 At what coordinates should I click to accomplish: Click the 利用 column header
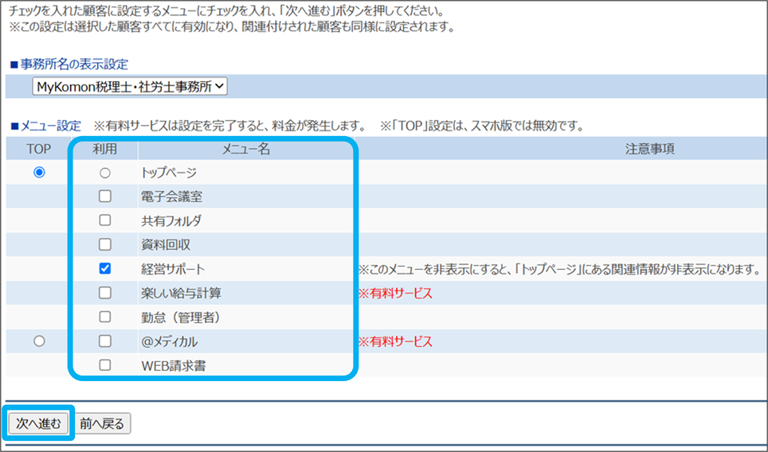click(x=104, y=149)
